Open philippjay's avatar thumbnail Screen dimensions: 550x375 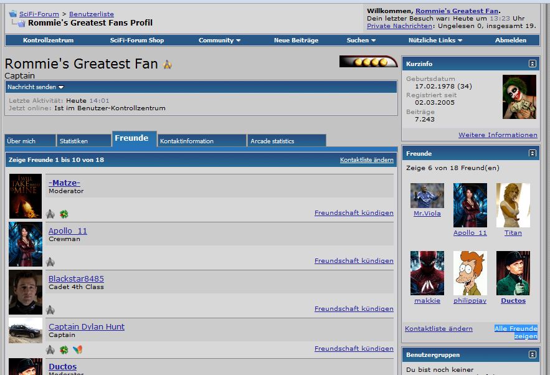click(470, 273)
